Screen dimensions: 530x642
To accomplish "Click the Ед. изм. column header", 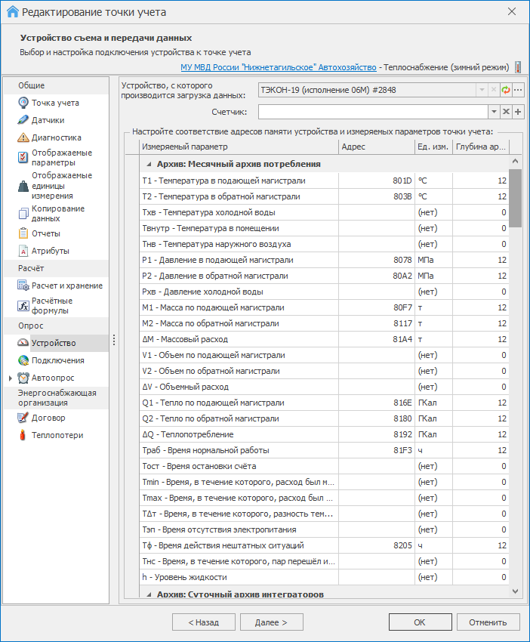I will pos(433,147).
